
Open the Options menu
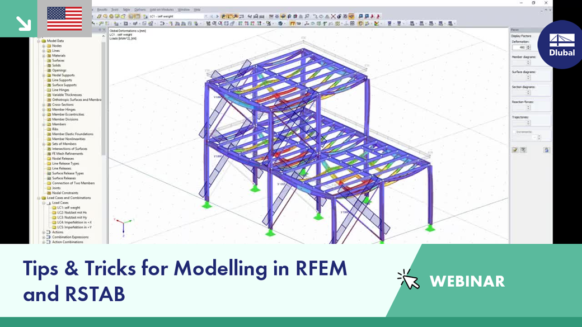tap(140, 10)
